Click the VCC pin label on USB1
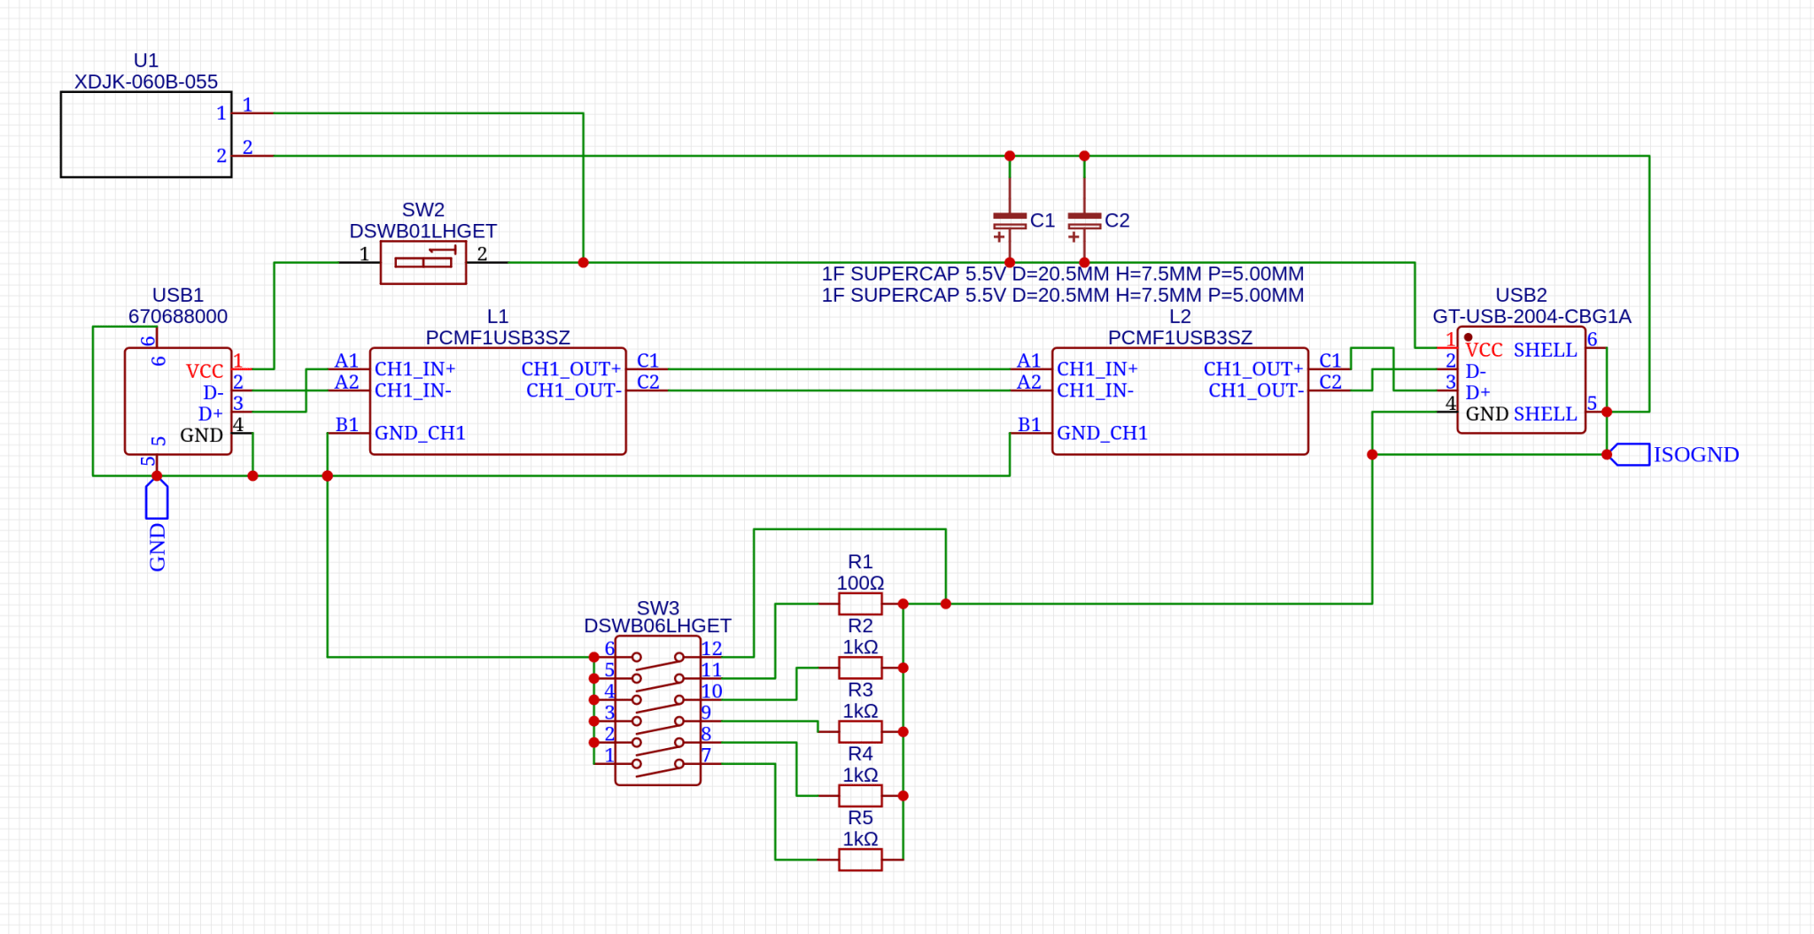The width and height of the screenshot is (1814, 934). tap(205, 371)
